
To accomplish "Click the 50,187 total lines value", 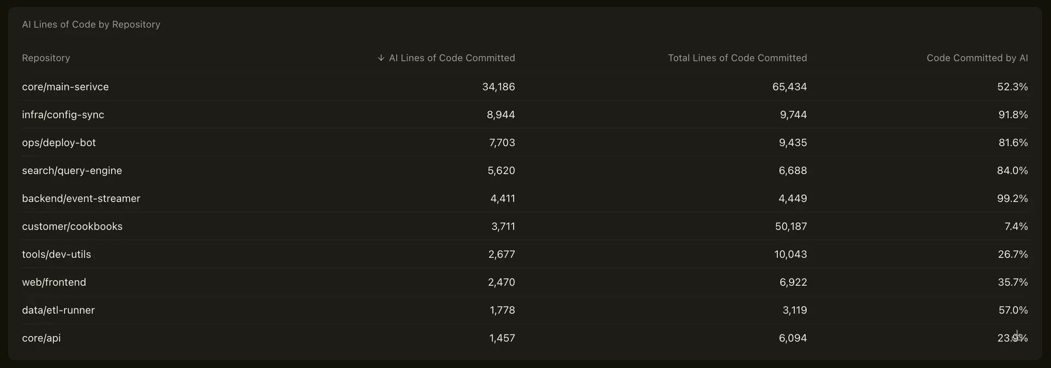I will [790, 227].
